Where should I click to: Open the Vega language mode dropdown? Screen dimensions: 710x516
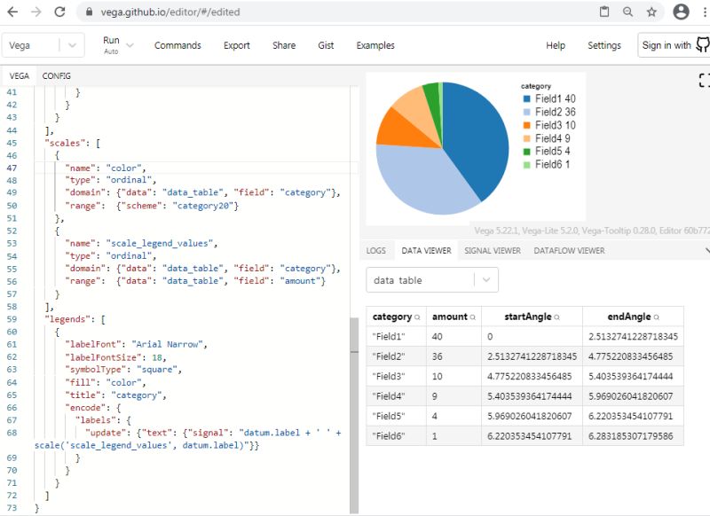[43, 45]
